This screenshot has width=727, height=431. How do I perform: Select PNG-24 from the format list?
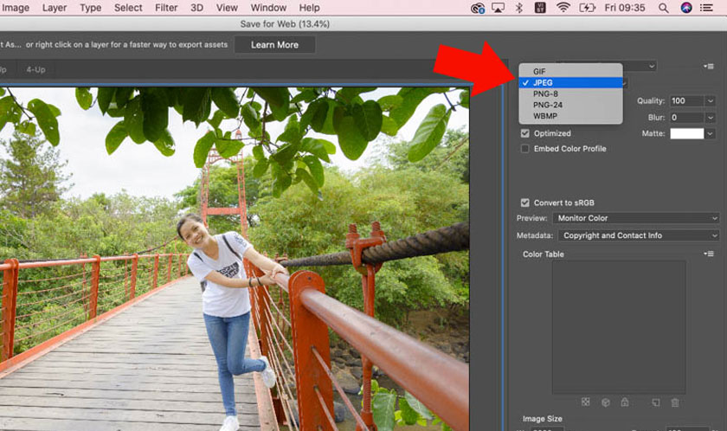click(548, 105)
